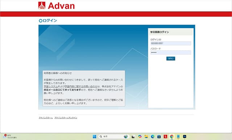Click the 学習画面ログイン panel heading
232x140 pixels.
click(x=159, y=32)
